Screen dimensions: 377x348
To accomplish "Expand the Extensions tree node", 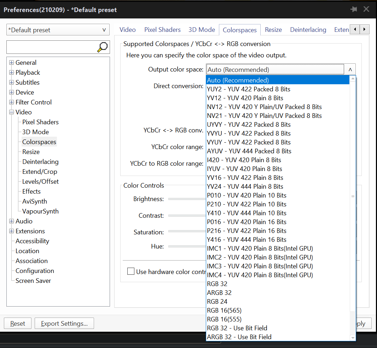I will [12, 231].
